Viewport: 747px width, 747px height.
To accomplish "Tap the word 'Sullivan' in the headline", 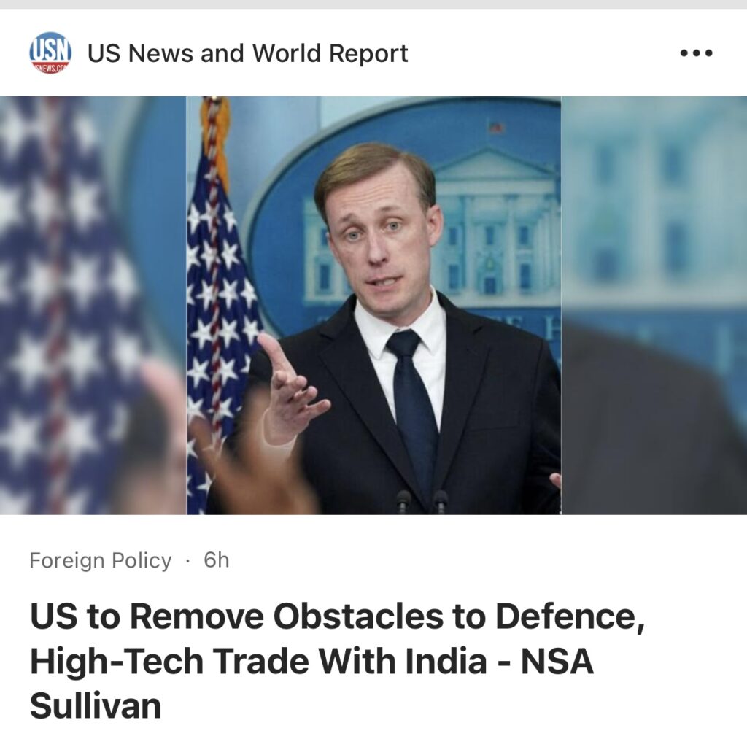I will 96,705.
